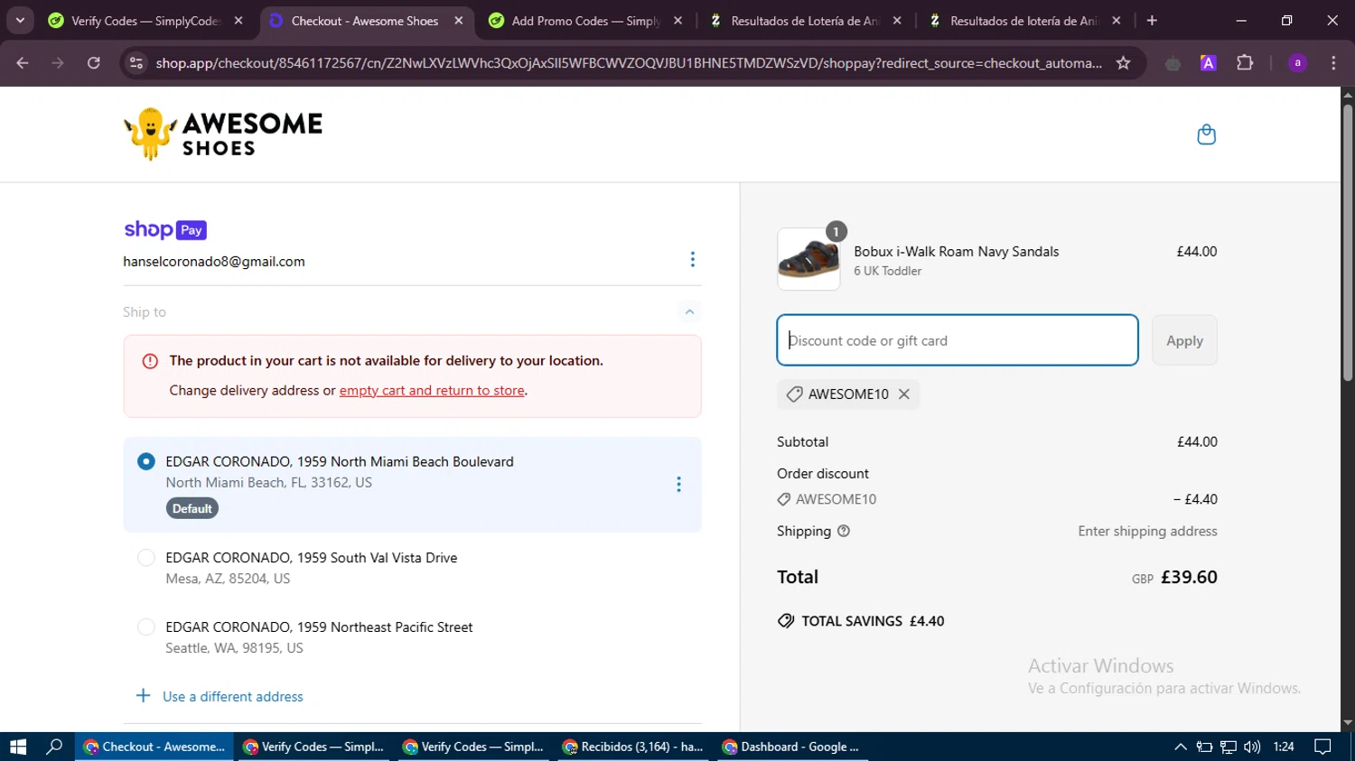Open the tab search dropdown arrow
Image resolution: width=1355 pixels, height=761 pixels.
[20, 21]
